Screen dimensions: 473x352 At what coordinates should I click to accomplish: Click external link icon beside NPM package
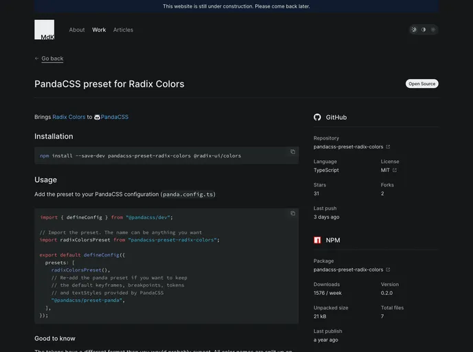point(388,269)
